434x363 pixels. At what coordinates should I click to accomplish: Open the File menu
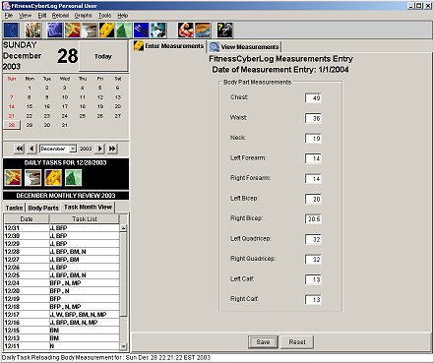9,16
